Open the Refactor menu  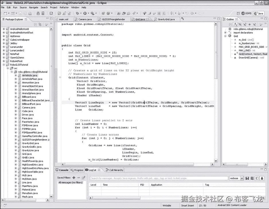[x=64, y=7]
